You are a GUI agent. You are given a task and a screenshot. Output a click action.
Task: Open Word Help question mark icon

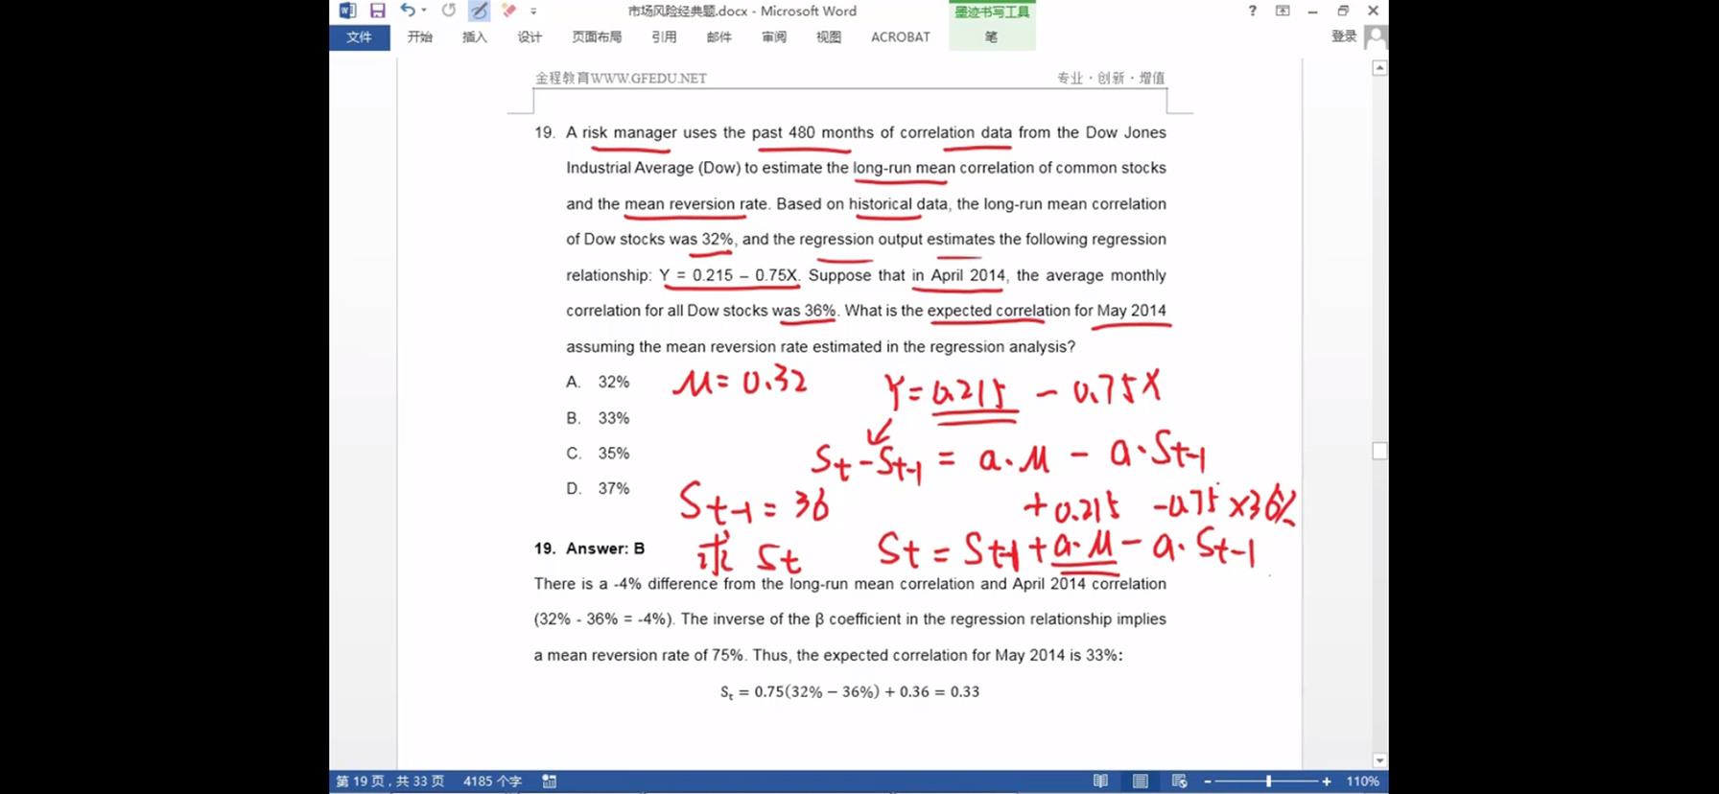point(1252,11)
